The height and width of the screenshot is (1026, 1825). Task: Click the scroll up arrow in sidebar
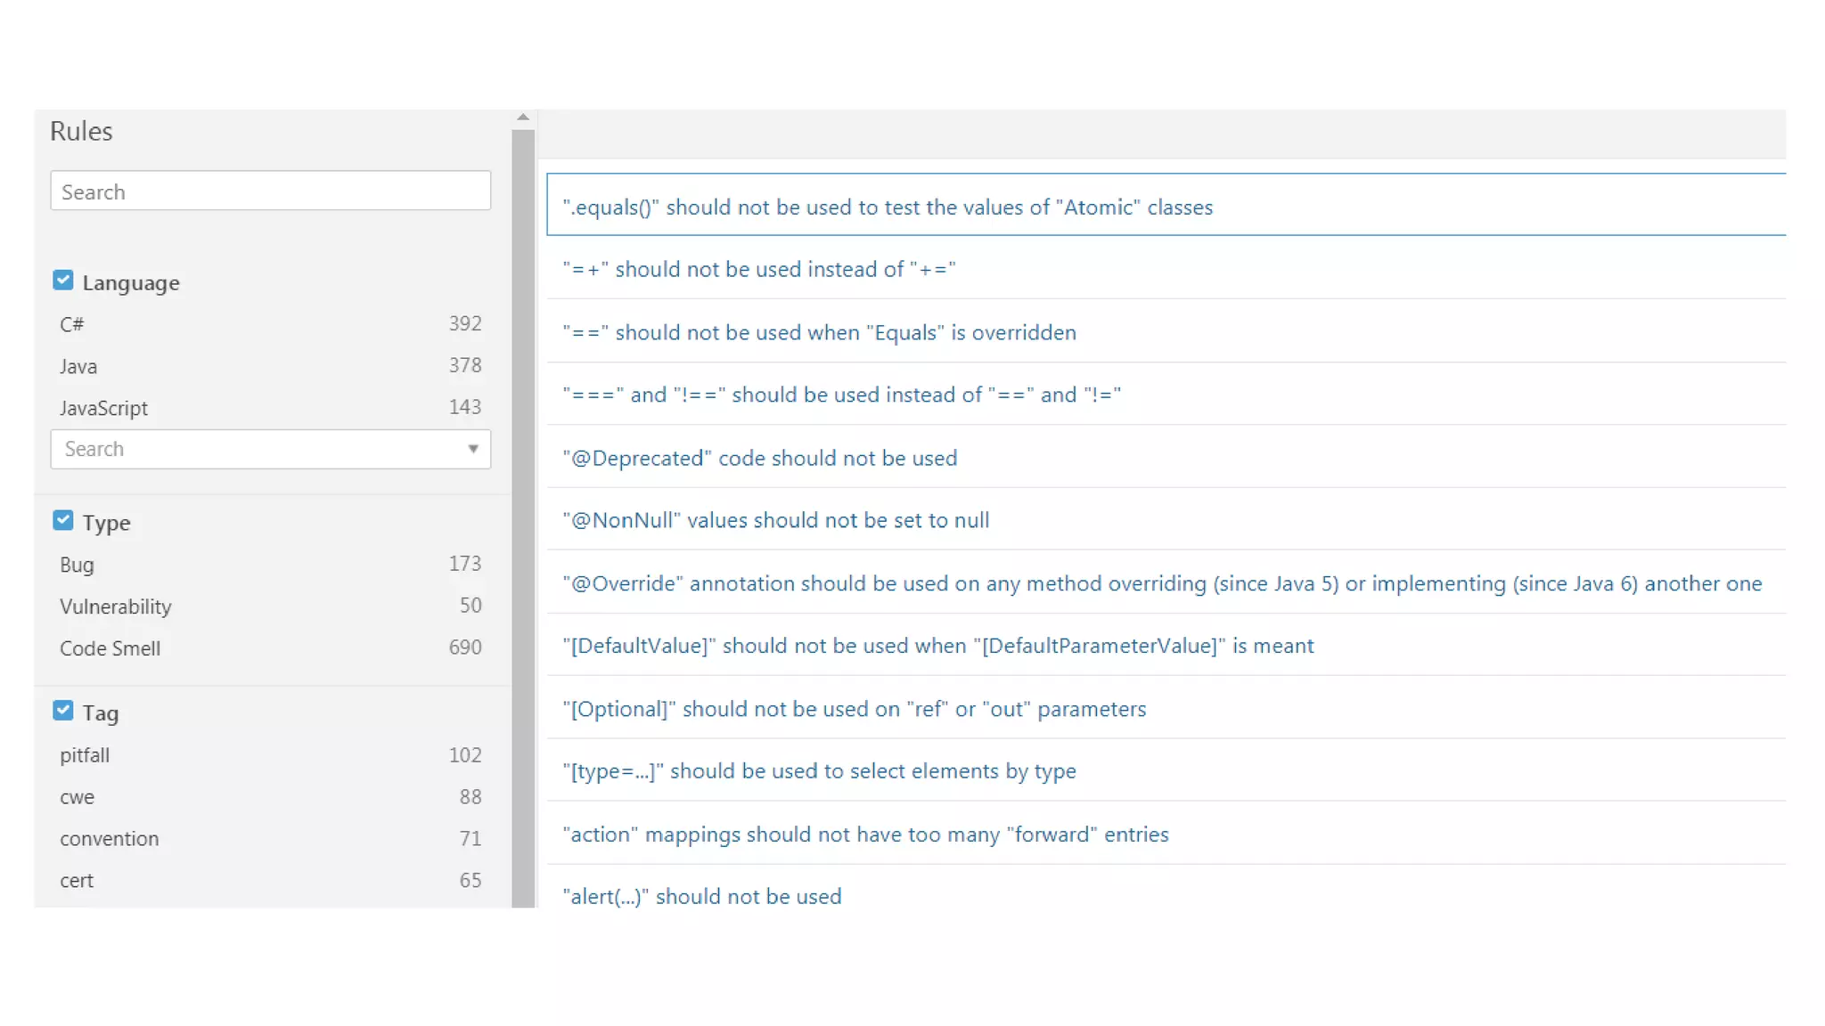point(523,118)
